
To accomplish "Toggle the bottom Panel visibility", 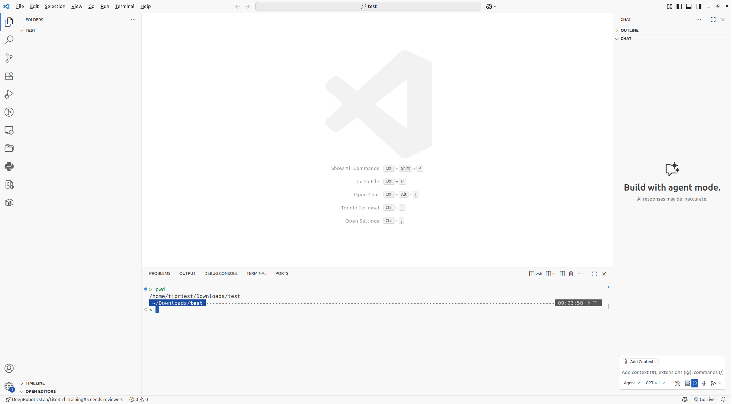I will pos(689,6).
